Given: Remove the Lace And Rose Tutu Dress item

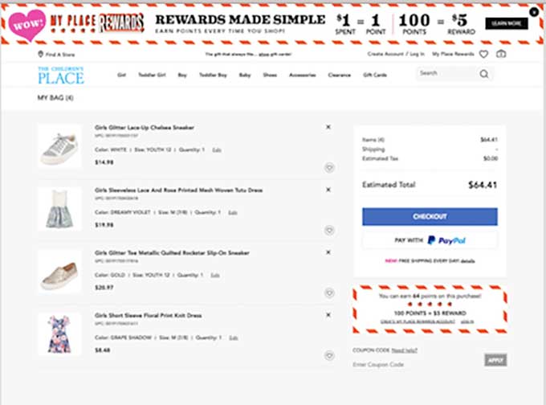Looking at the screenshot, I should pos(328,190).
